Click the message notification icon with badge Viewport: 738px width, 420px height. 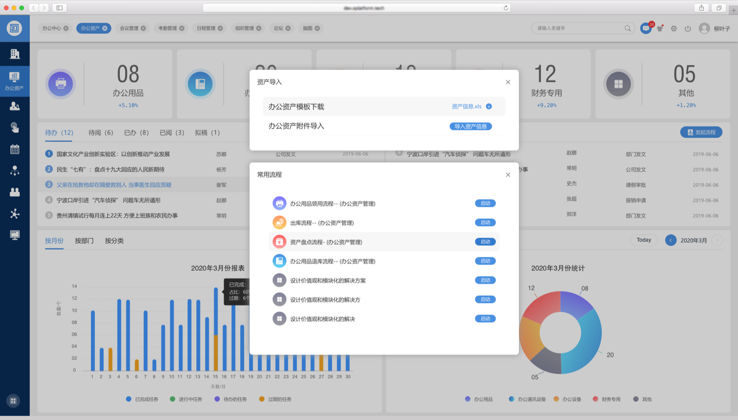coord(645,28)
